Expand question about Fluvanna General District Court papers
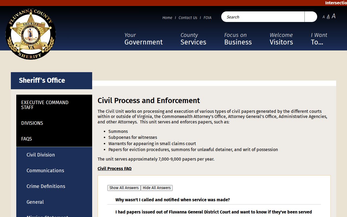Screen dimensions: 347x217 coord(214,212)
